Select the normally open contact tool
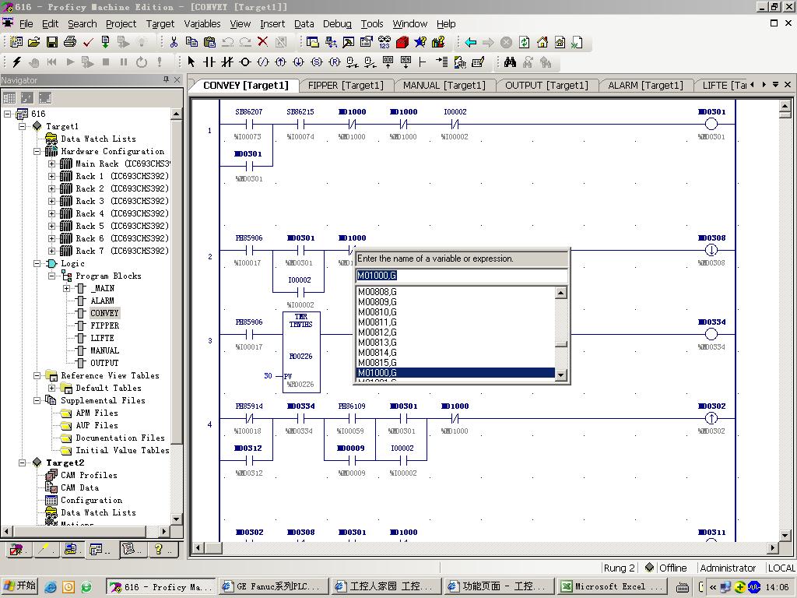Image resolution: width=797 pixels, height=598 pixels. pyautogui.click(x=209, y=62)
